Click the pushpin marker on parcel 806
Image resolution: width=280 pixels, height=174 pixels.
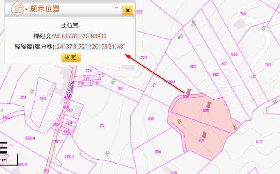[209, 105]
